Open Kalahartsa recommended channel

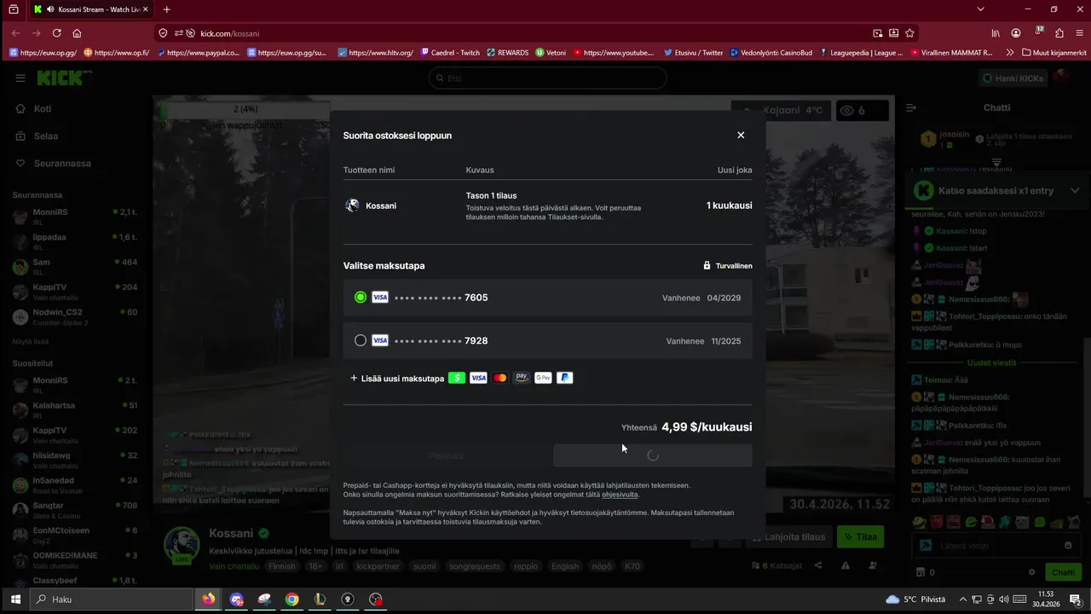point(77,410)
